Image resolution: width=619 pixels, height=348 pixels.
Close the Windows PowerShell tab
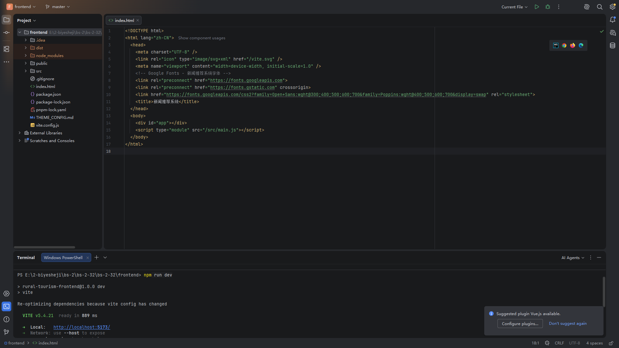click(x=88, y=258)
